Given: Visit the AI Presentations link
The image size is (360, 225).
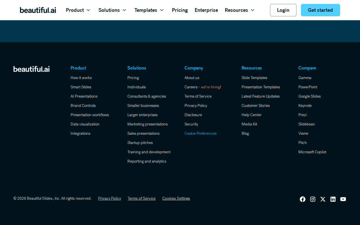Looking at the screenshot, I should tap(84, 96).
